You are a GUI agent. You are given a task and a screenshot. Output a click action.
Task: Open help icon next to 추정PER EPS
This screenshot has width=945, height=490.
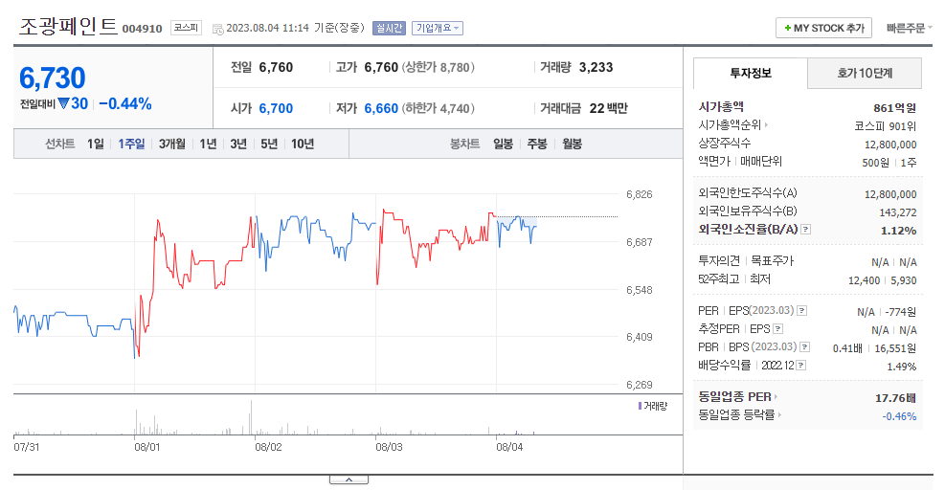pyautogui.click(x=778, y=329)
